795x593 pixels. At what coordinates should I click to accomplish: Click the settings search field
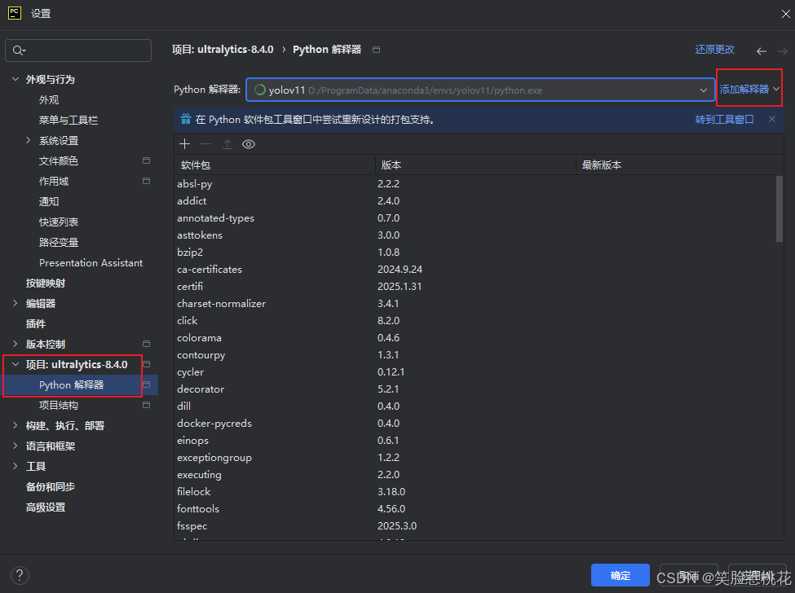click(78, 51)
